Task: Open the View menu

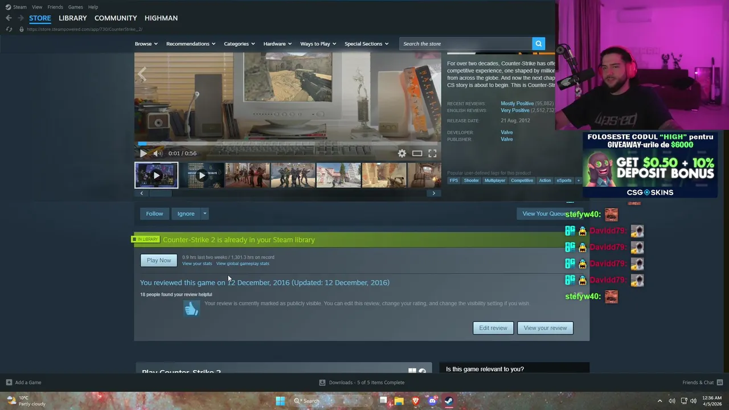Action: pos(37,7)
